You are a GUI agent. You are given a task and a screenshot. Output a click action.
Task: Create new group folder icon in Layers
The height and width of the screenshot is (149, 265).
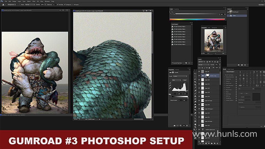coord(212,143)
